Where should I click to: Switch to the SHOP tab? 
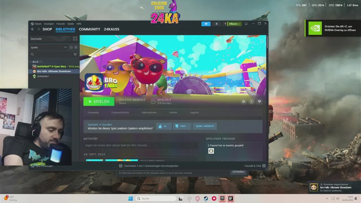[47, 29]
